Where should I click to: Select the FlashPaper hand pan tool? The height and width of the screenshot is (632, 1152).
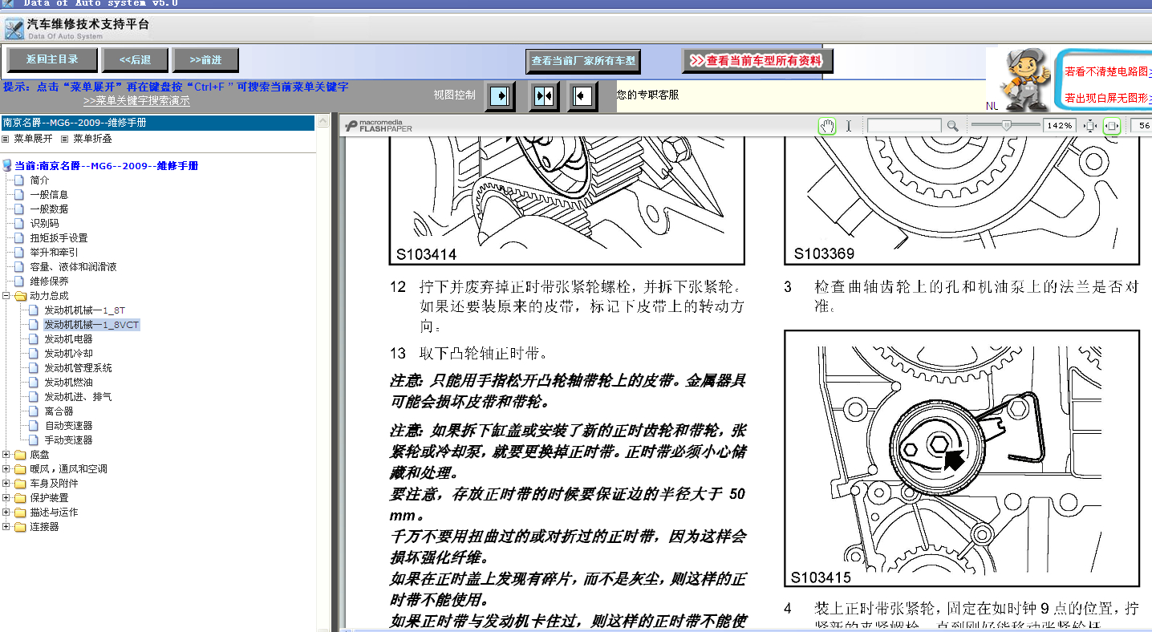tap(827, 126)
